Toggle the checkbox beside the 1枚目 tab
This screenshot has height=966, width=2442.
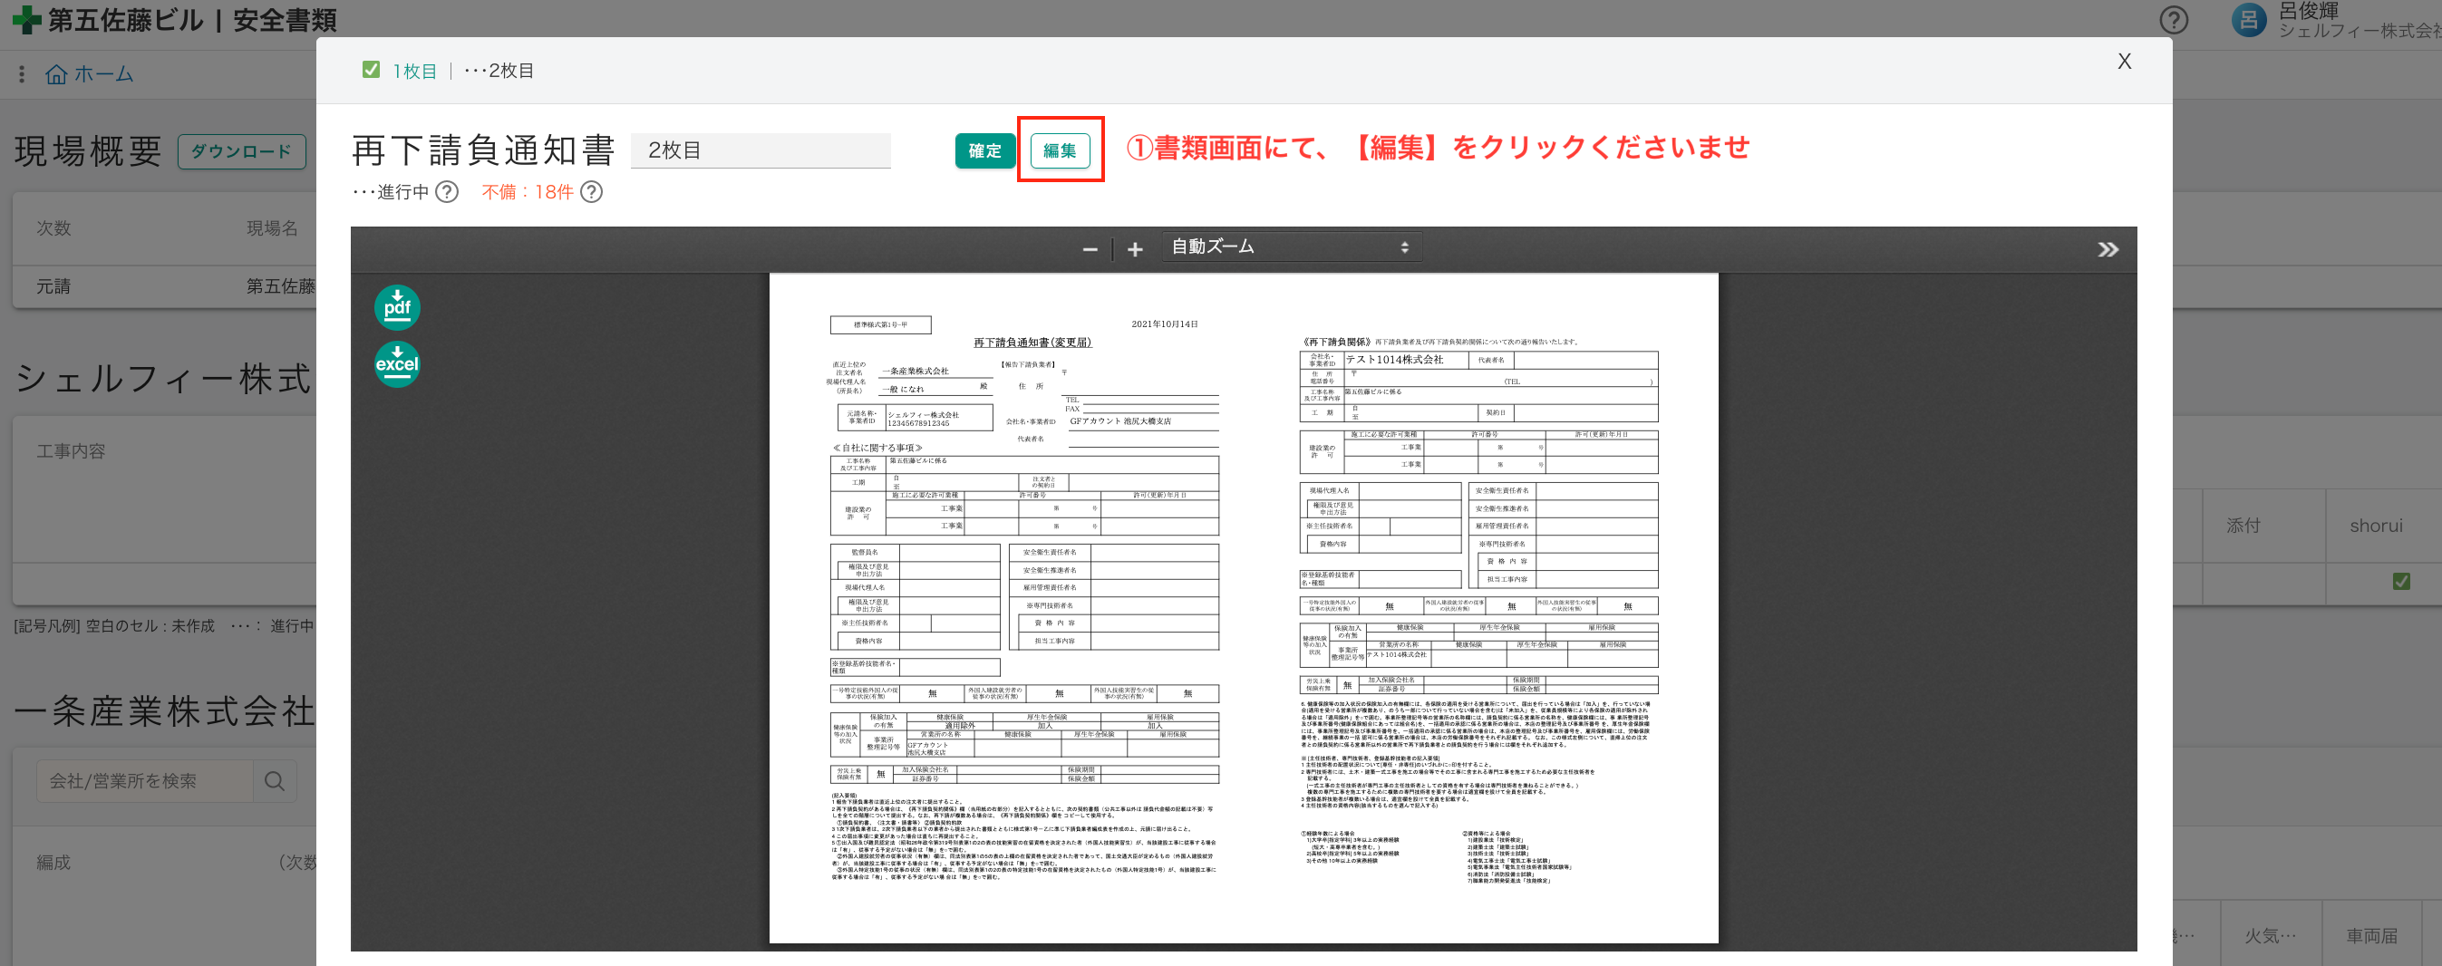(x=371, y=69)
